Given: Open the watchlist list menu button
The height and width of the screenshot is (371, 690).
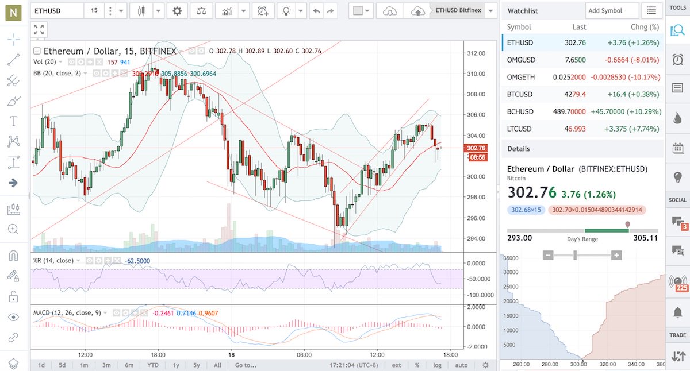Looking at the screenshot, I should point(651,11).
